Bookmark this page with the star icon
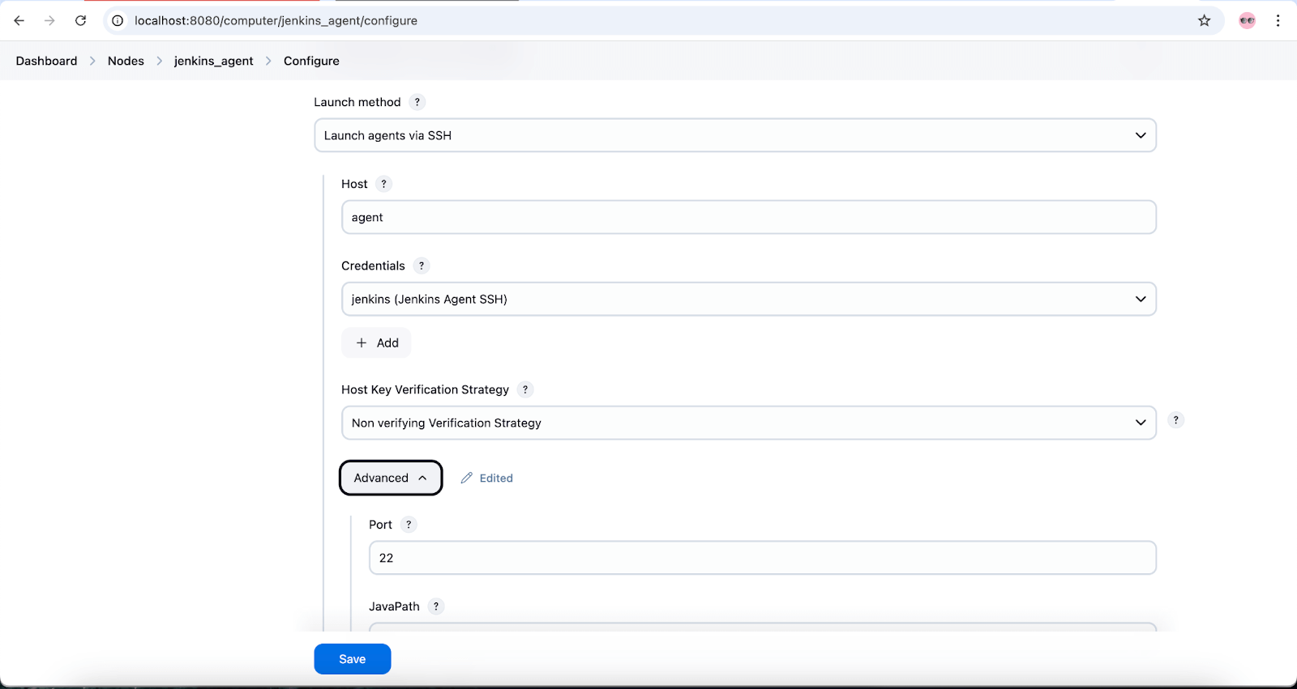1297x689 pixels. click(1204, 20)
